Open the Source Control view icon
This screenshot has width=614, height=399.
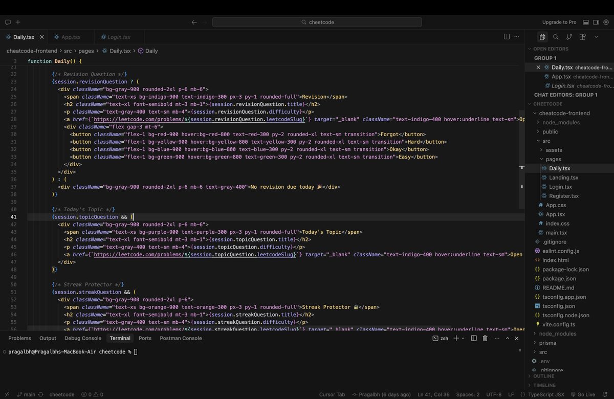pos(569,37)
